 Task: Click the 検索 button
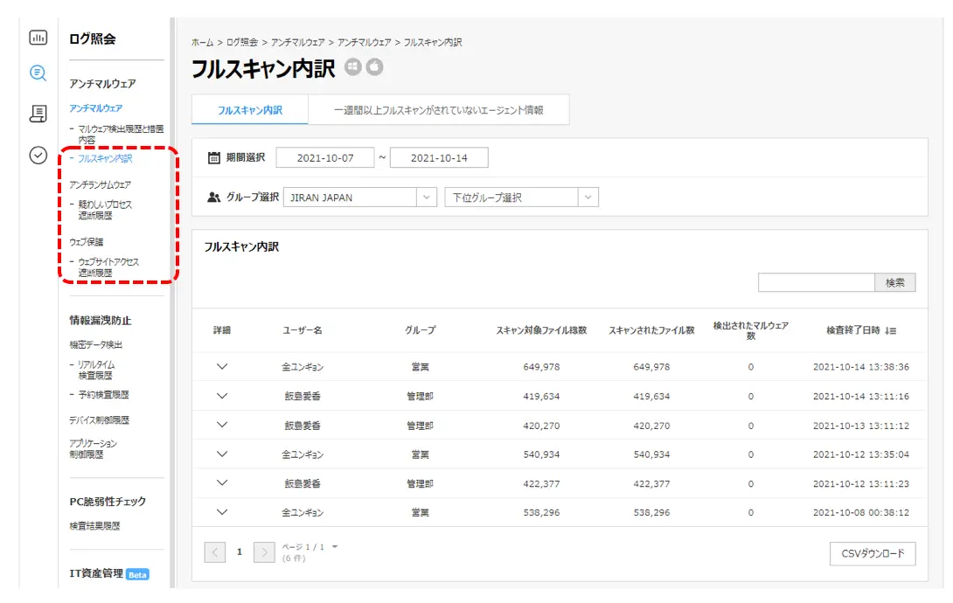(x=894, y=282)
